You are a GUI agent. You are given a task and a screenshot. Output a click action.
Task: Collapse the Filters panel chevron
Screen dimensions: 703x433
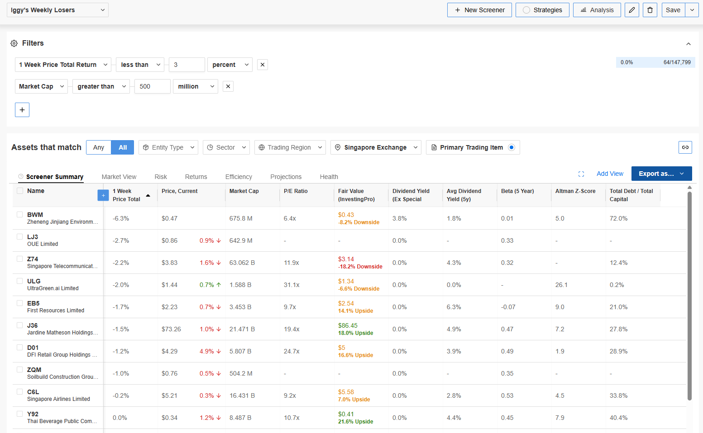click(x=689, y=44)
